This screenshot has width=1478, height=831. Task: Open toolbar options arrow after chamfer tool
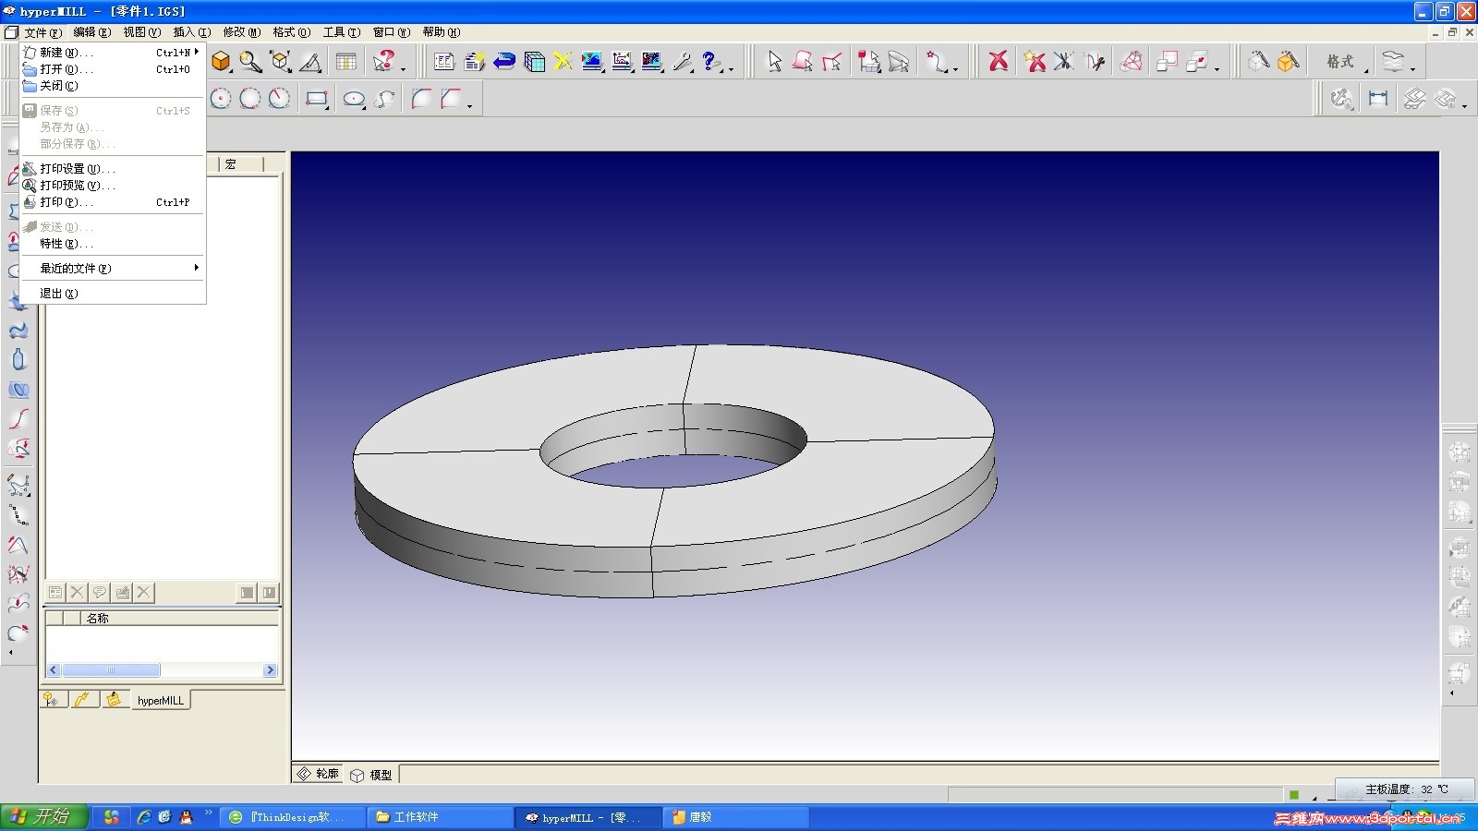click(x=470, y=106)
